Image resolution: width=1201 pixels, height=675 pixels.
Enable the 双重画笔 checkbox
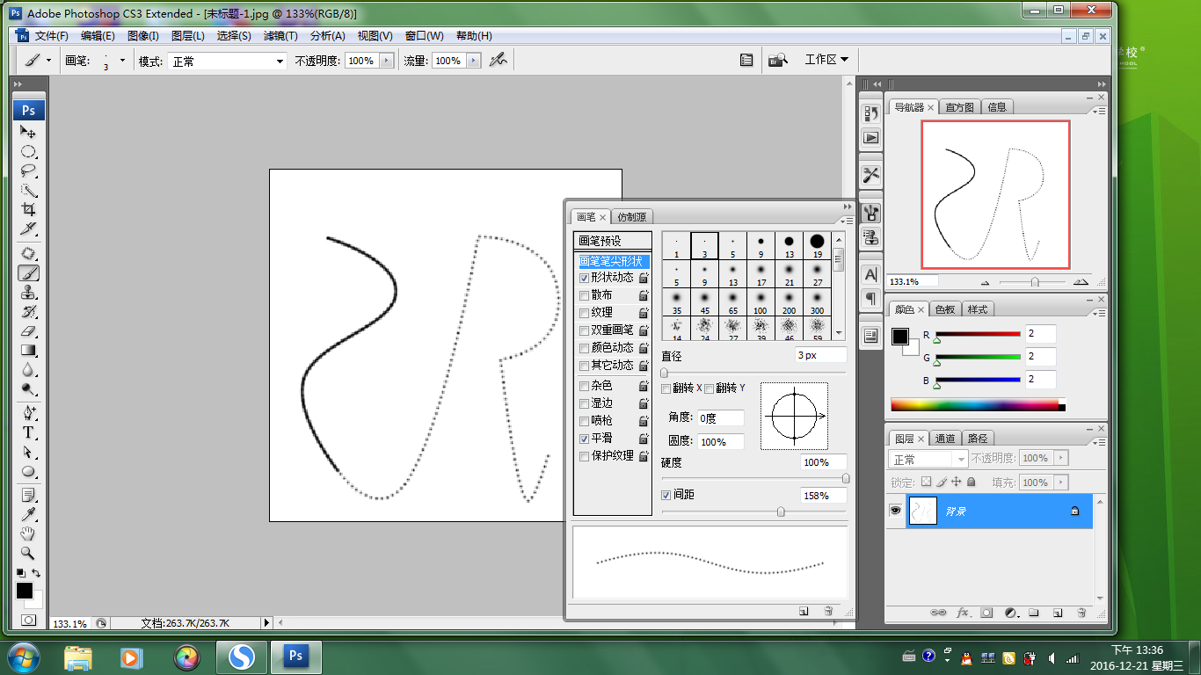coord(585,330)
